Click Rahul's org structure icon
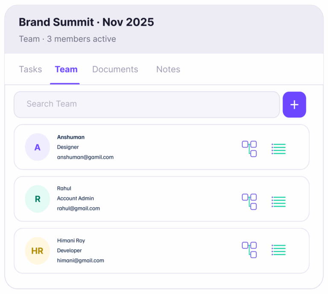328x294 pixels. click(x=249, y=201)
